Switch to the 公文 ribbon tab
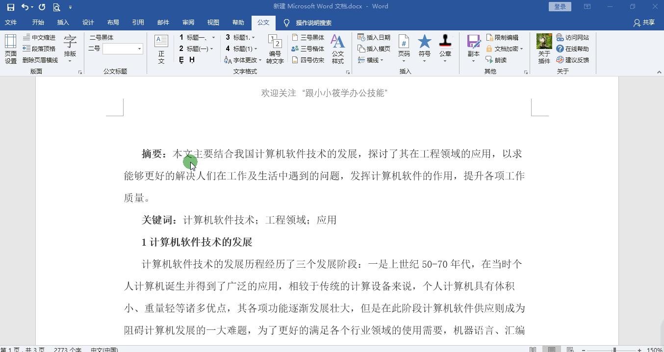 pos(263,22)
